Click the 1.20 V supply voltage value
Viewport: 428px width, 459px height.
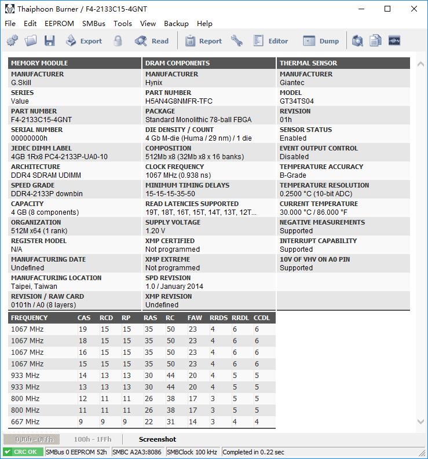point(155,231)
